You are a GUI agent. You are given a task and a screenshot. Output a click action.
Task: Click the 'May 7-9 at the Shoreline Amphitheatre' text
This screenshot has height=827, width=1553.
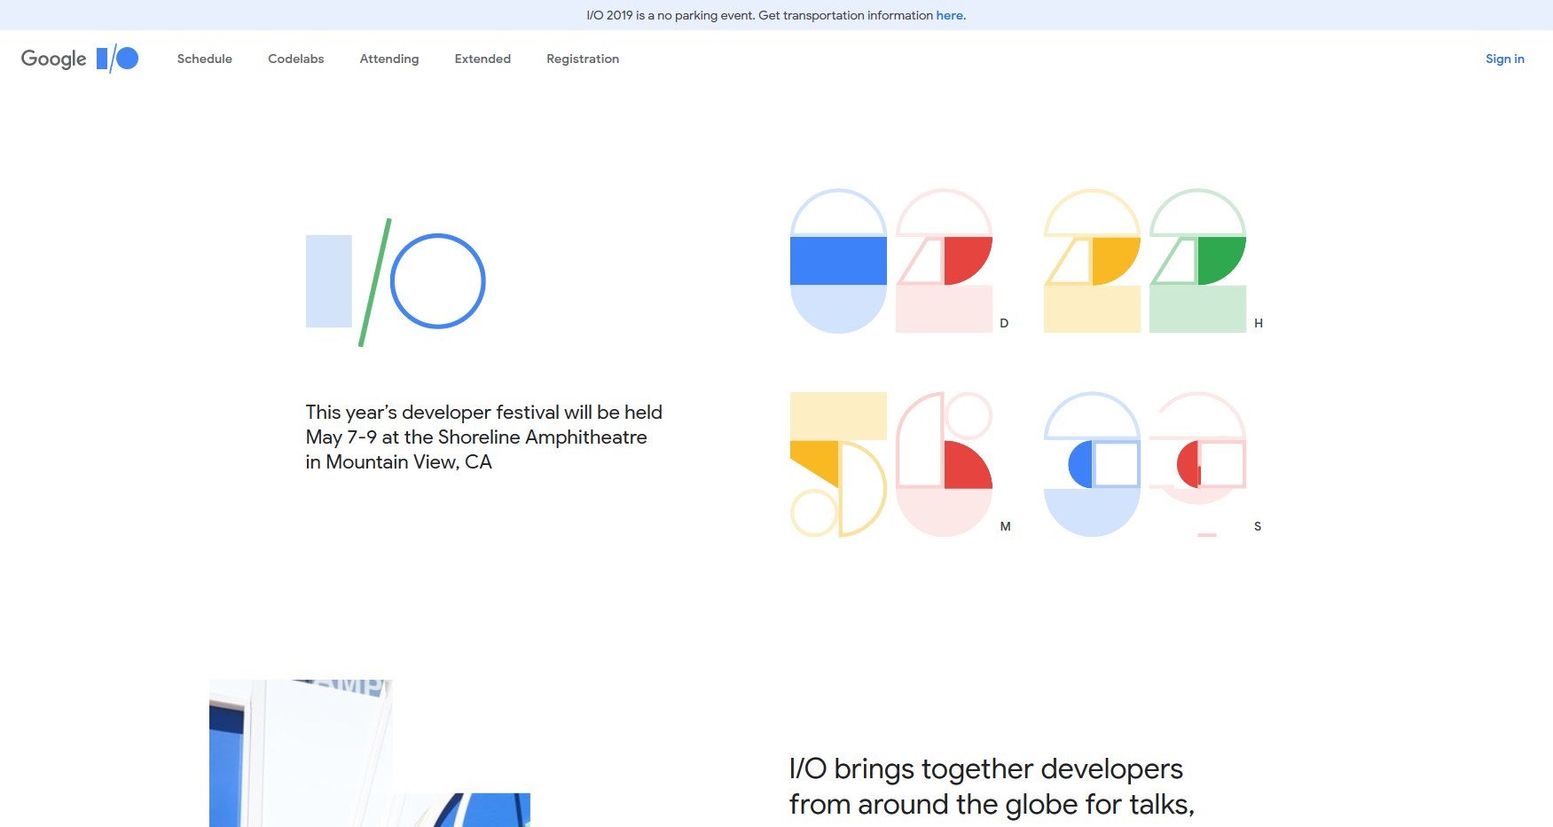(x=476, y=437)
